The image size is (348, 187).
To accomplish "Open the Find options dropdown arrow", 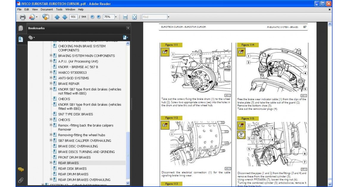I will (x=168, y=17).
